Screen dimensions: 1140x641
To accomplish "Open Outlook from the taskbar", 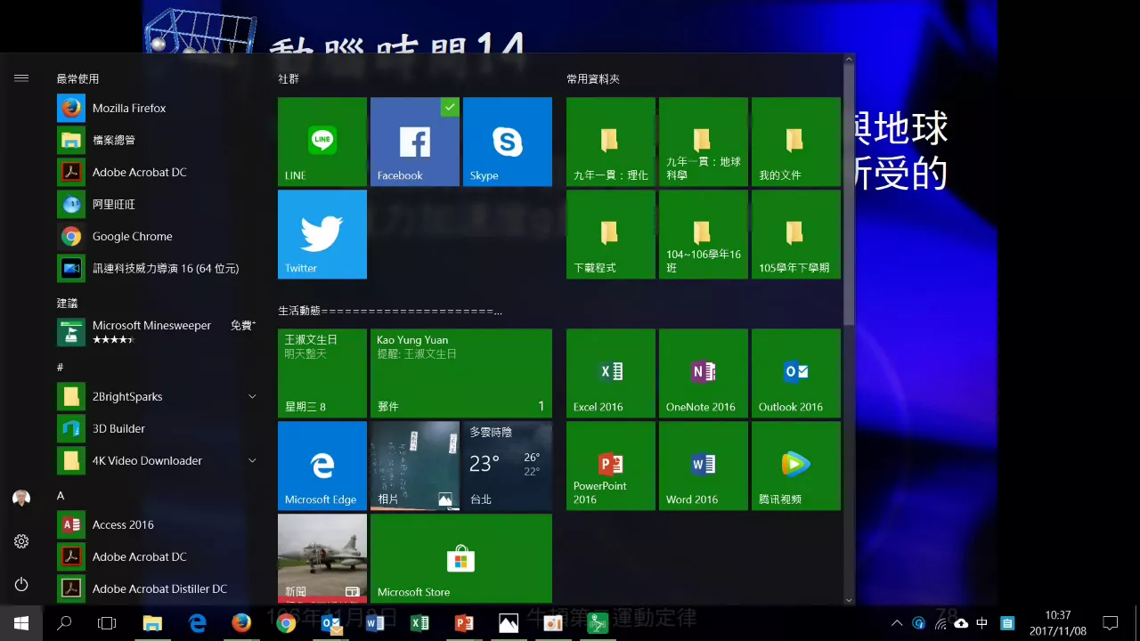I will (x=330, y=623).
